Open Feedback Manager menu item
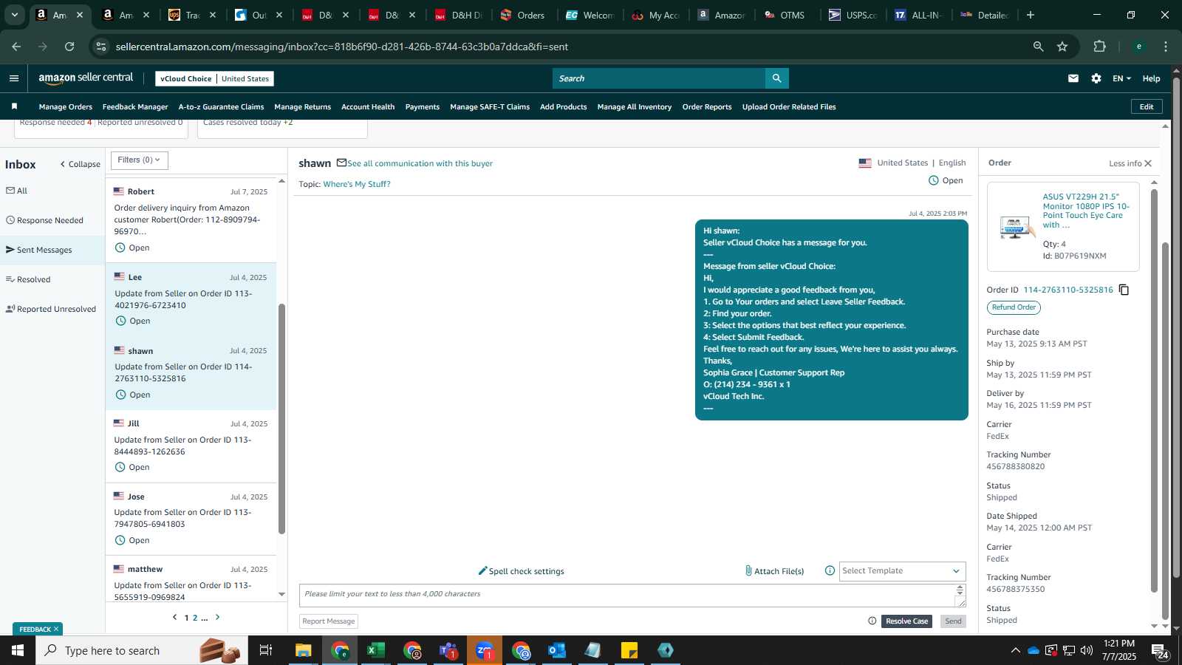Image resolution: width=1182 pixels, height=665 pixels. pyautogui.click(x=135, y=107)
